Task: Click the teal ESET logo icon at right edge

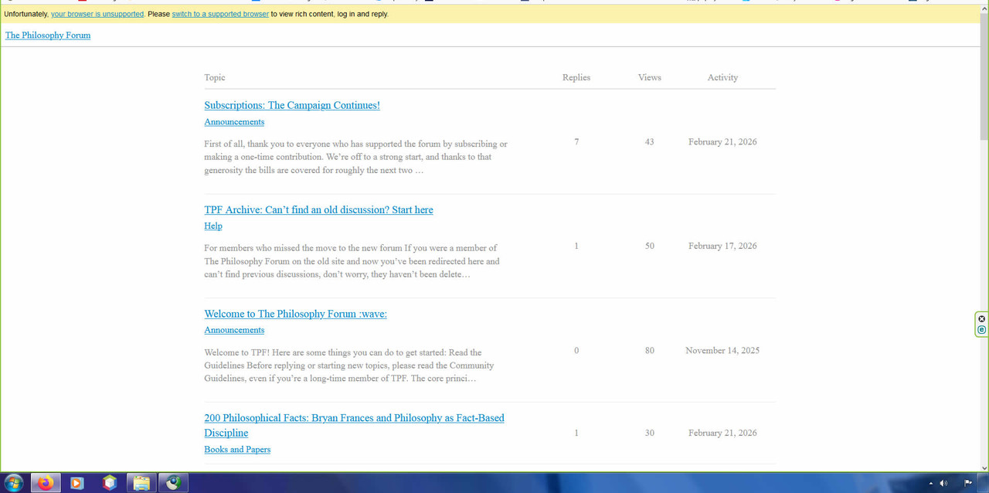Action: (x=982, y=330)
